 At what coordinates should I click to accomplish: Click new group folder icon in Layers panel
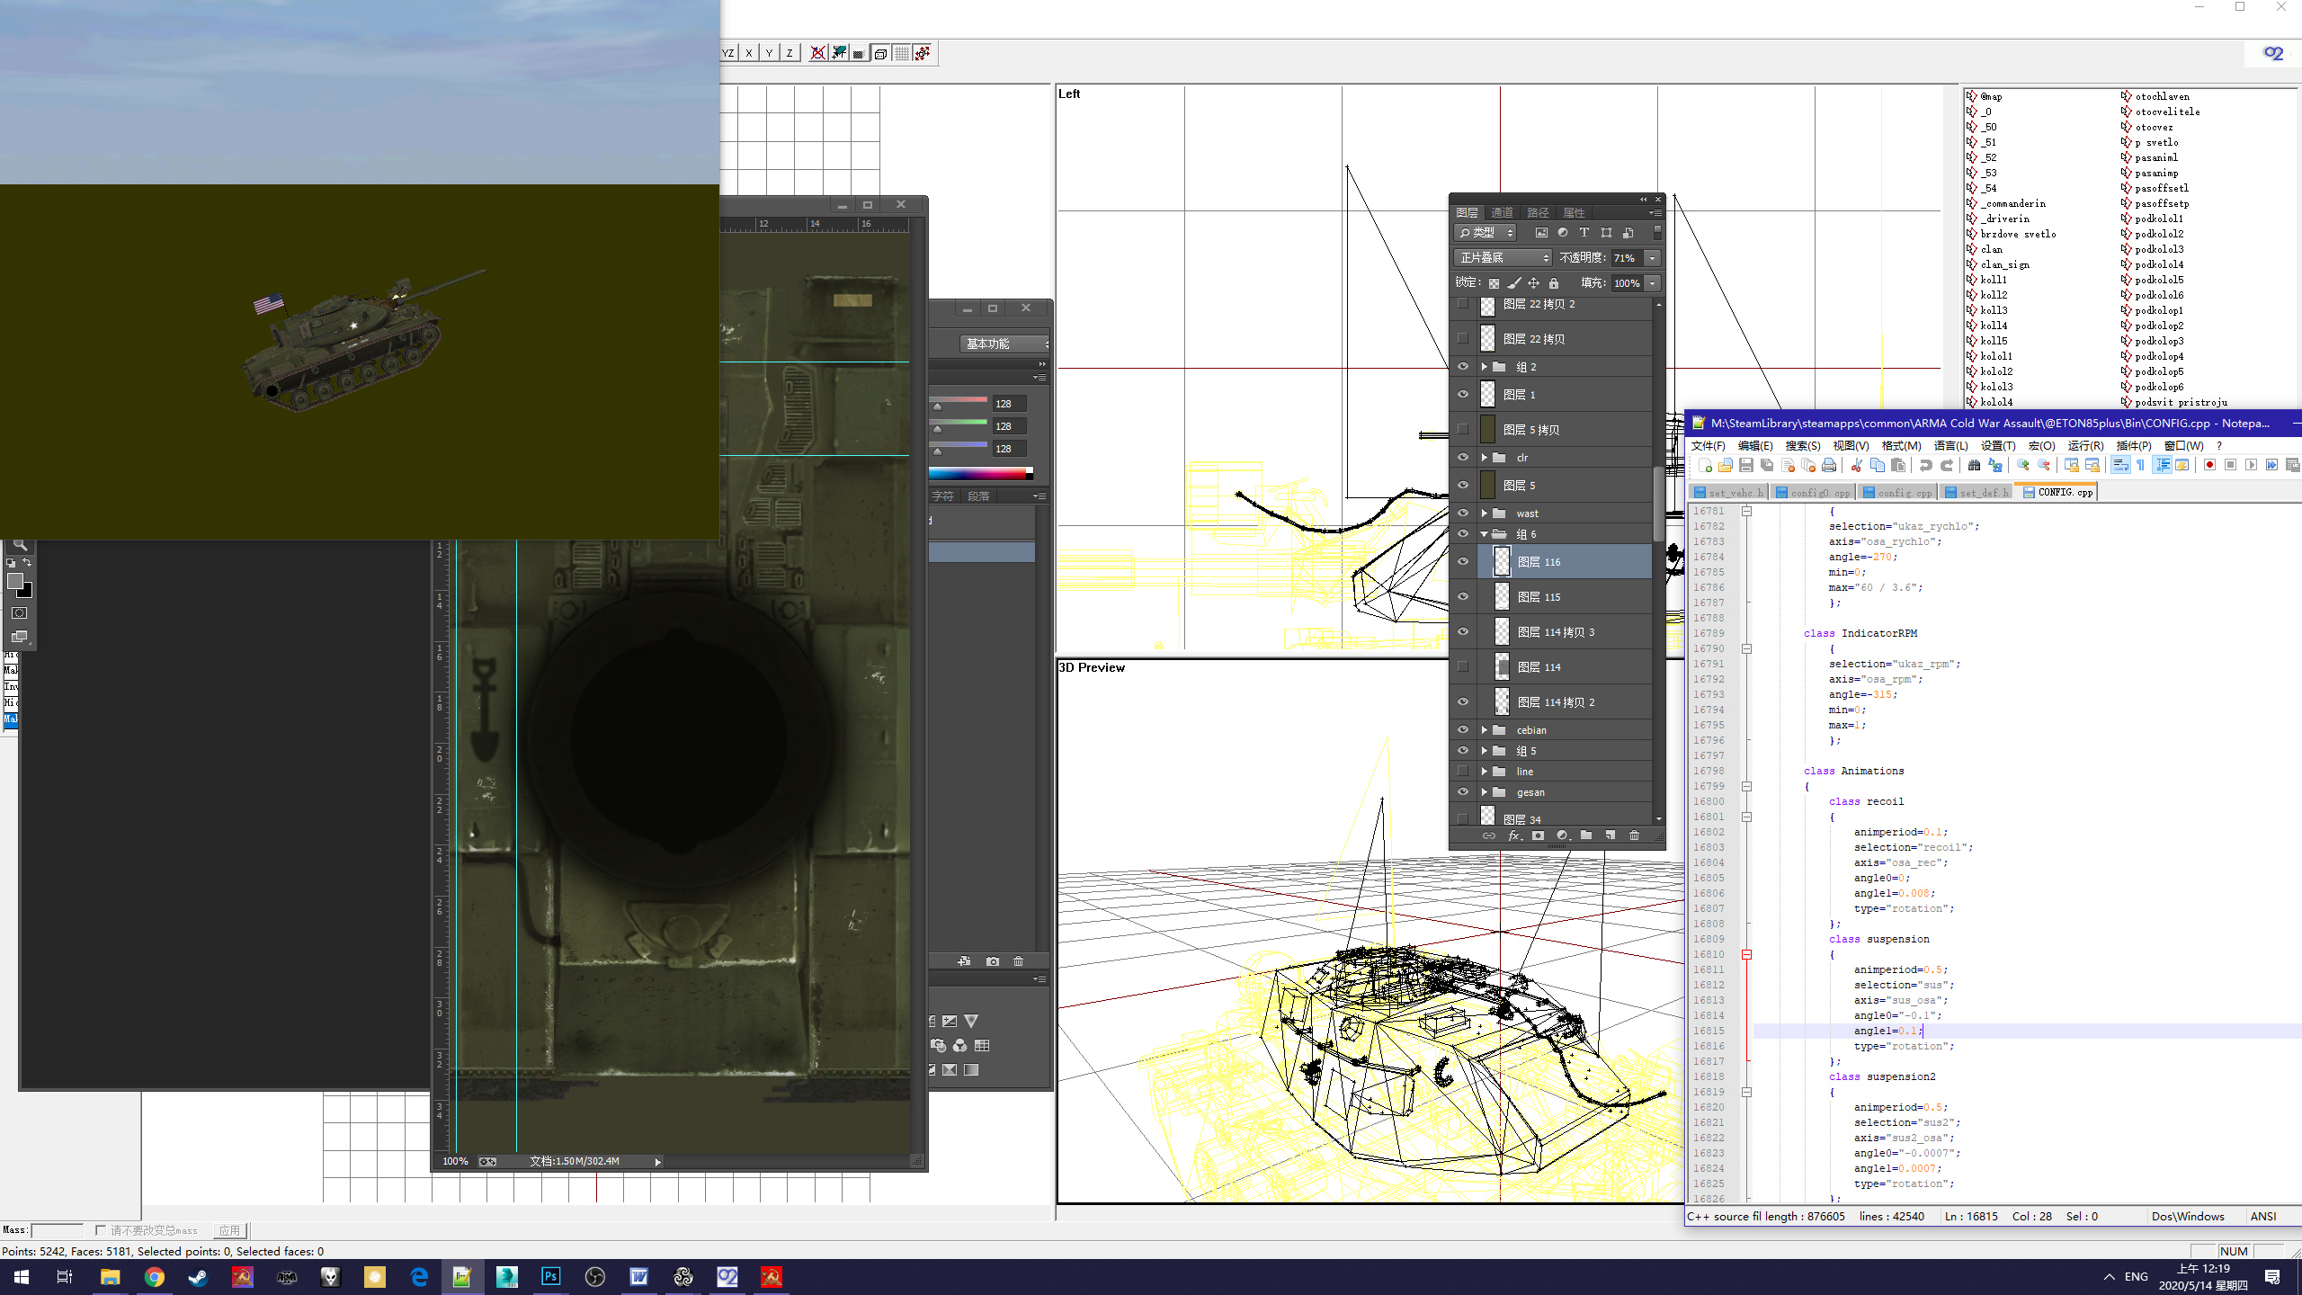pyautogui.click(x=1586, y=835)
